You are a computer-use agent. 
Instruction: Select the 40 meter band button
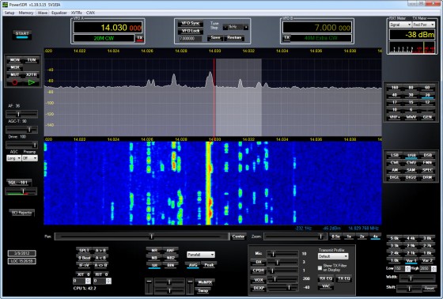tap(395, 95)
